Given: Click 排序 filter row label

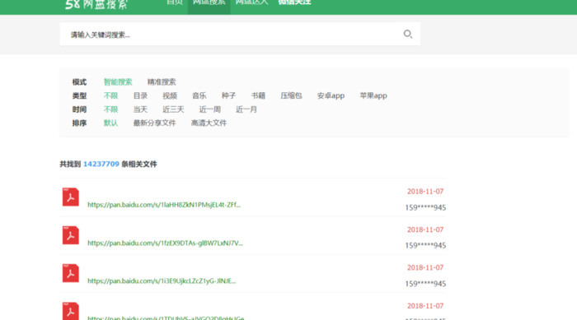Looking at the screenshot, I should point(79,123).
